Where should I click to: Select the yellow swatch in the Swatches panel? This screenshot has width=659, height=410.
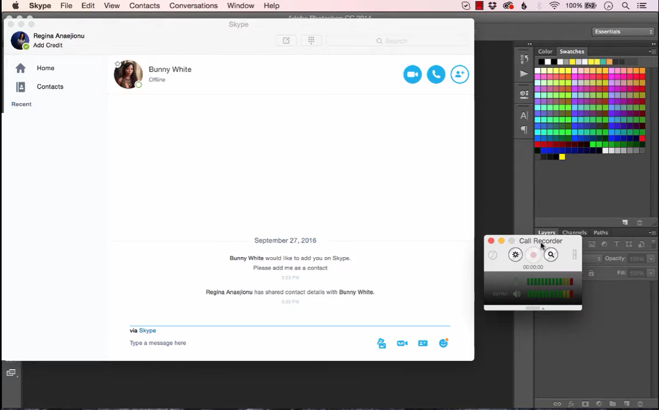561,157
